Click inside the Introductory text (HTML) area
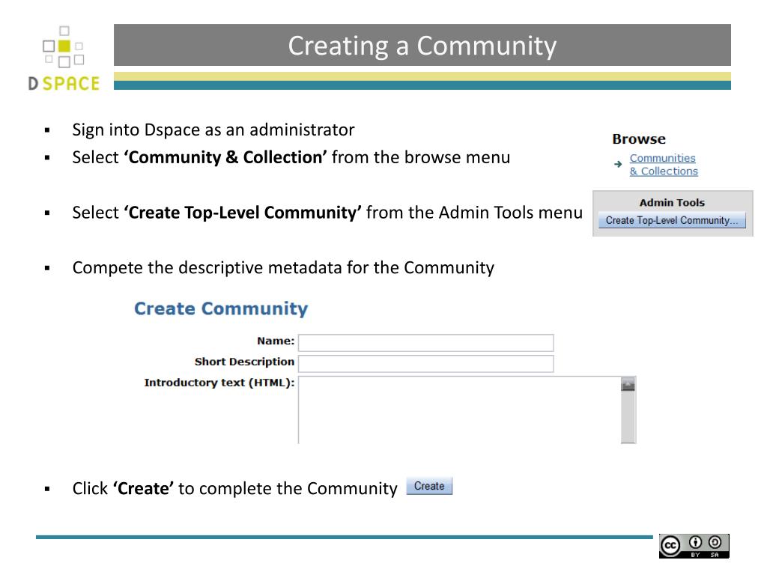This screenshot has height=575, width=767. pos(459,410)
